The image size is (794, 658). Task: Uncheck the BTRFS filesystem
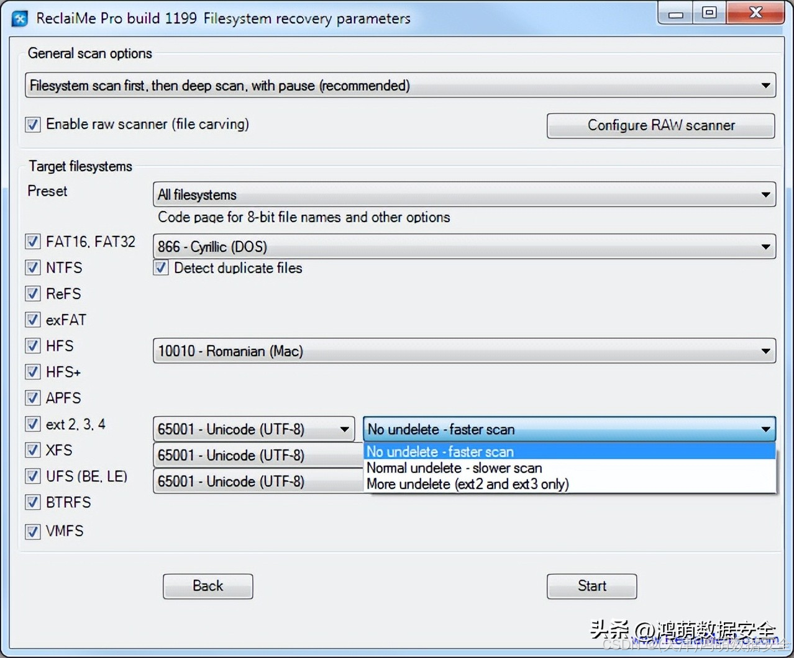click(x=32, y=502)
